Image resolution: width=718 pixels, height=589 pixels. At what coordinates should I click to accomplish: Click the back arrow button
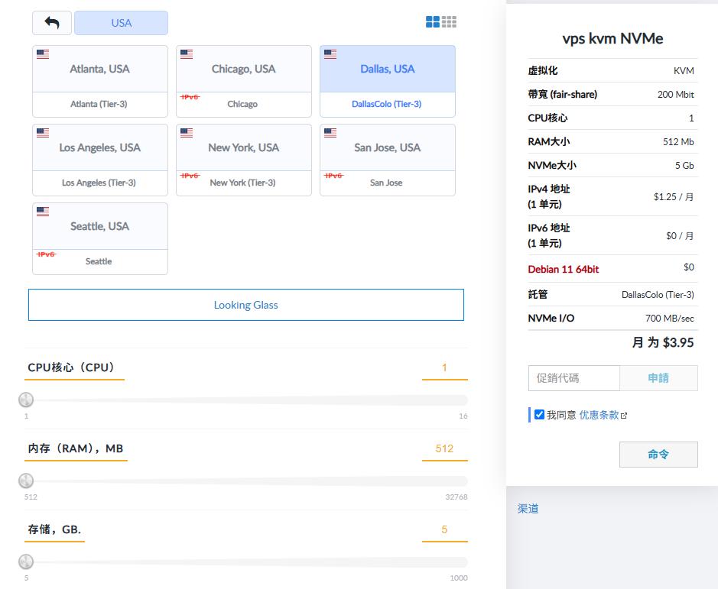pyautogui.click(x=52, y=23)
